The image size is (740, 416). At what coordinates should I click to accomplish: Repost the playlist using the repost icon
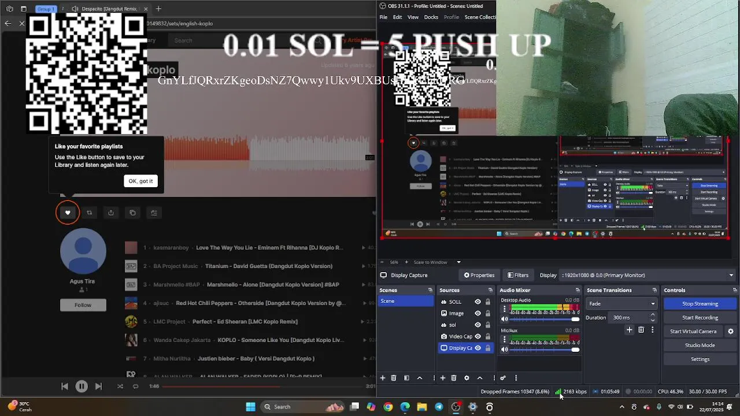(89, 213)
